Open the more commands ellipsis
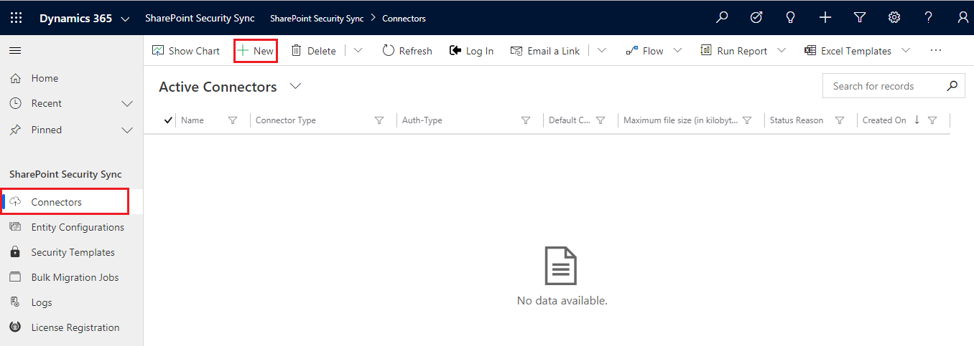The image size is (974, 346). click(x=935, y=51)
